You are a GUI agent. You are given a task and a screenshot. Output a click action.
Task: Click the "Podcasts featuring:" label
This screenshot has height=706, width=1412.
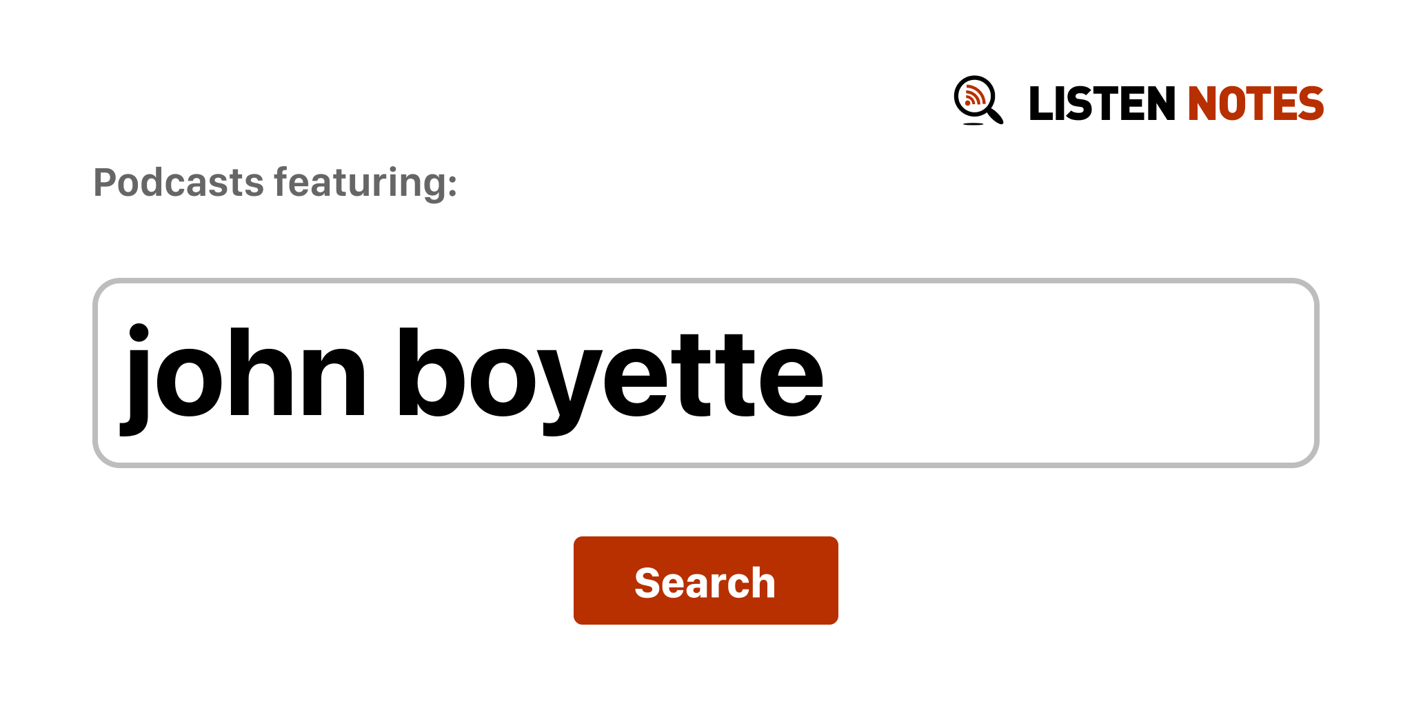coord(275,183)
